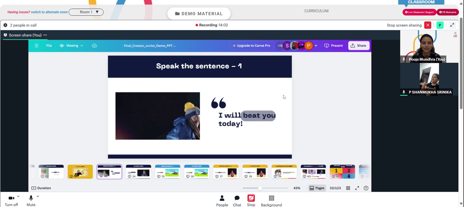Click the slide photo of woman in beanie
The width and height of the screenshot is (464, 207).
point(157,116)
